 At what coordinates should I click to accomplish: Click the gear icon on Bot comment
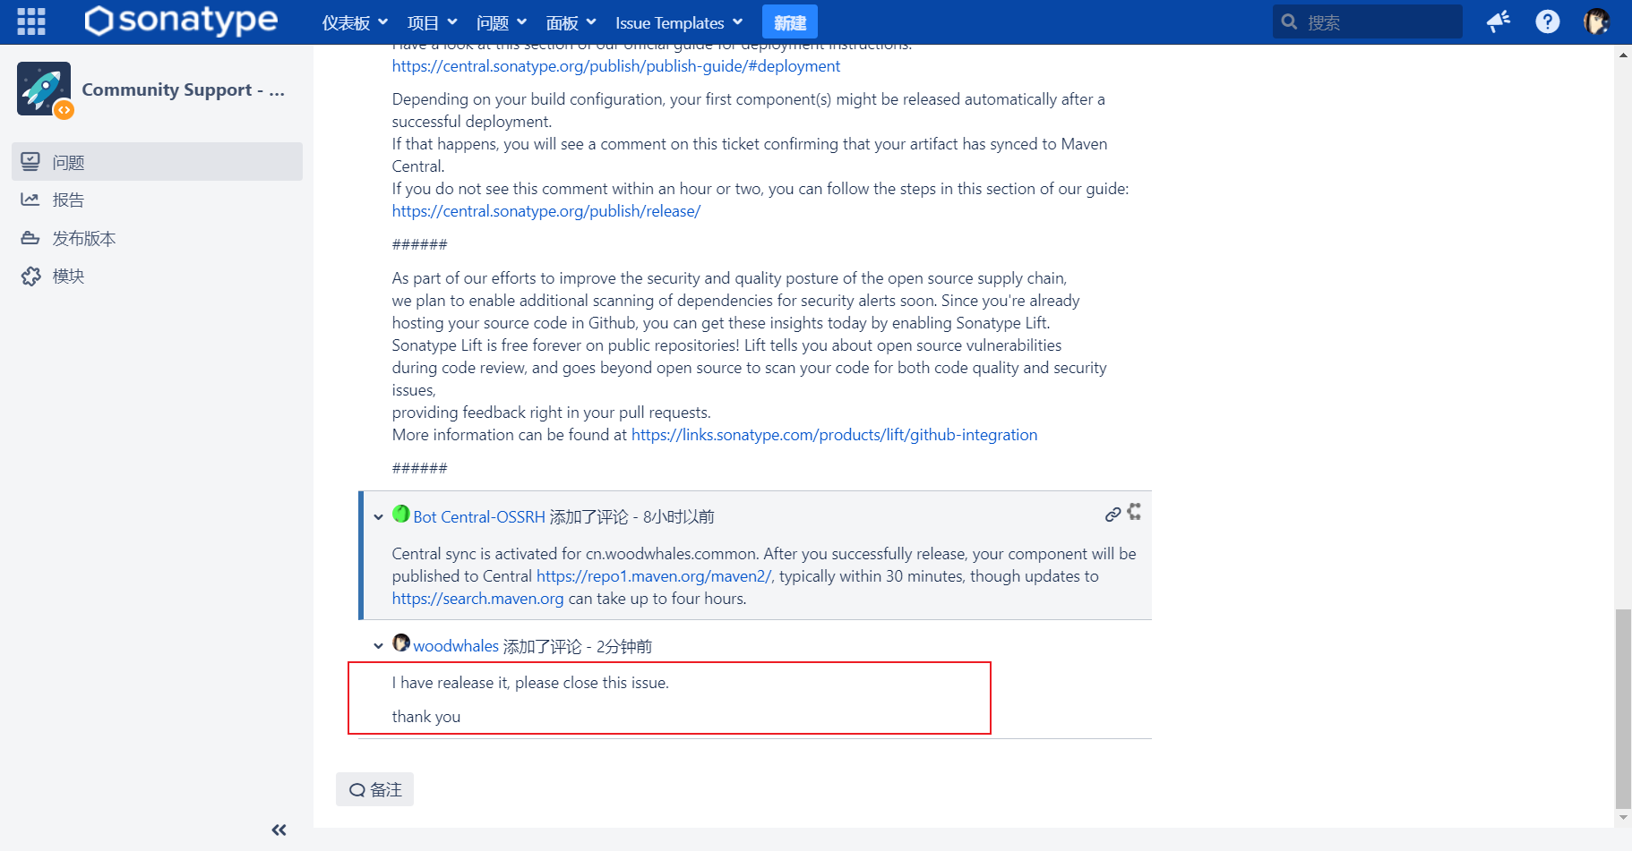click(x=1134, y=512)
